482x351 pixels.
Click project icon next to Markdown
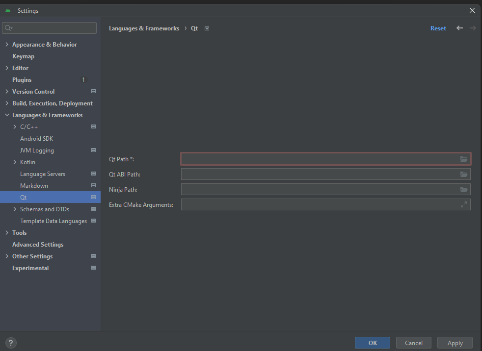tap(93, 185)
